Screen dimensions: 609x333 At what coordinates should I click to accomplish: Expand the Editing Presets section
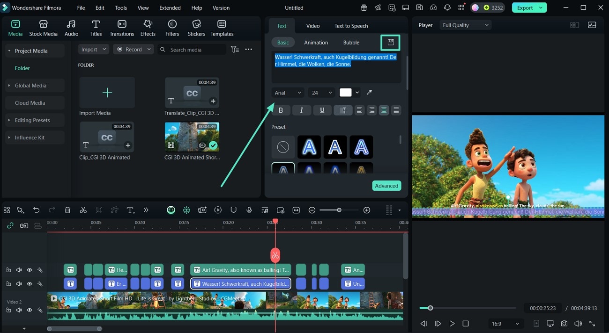coord(35,120)
